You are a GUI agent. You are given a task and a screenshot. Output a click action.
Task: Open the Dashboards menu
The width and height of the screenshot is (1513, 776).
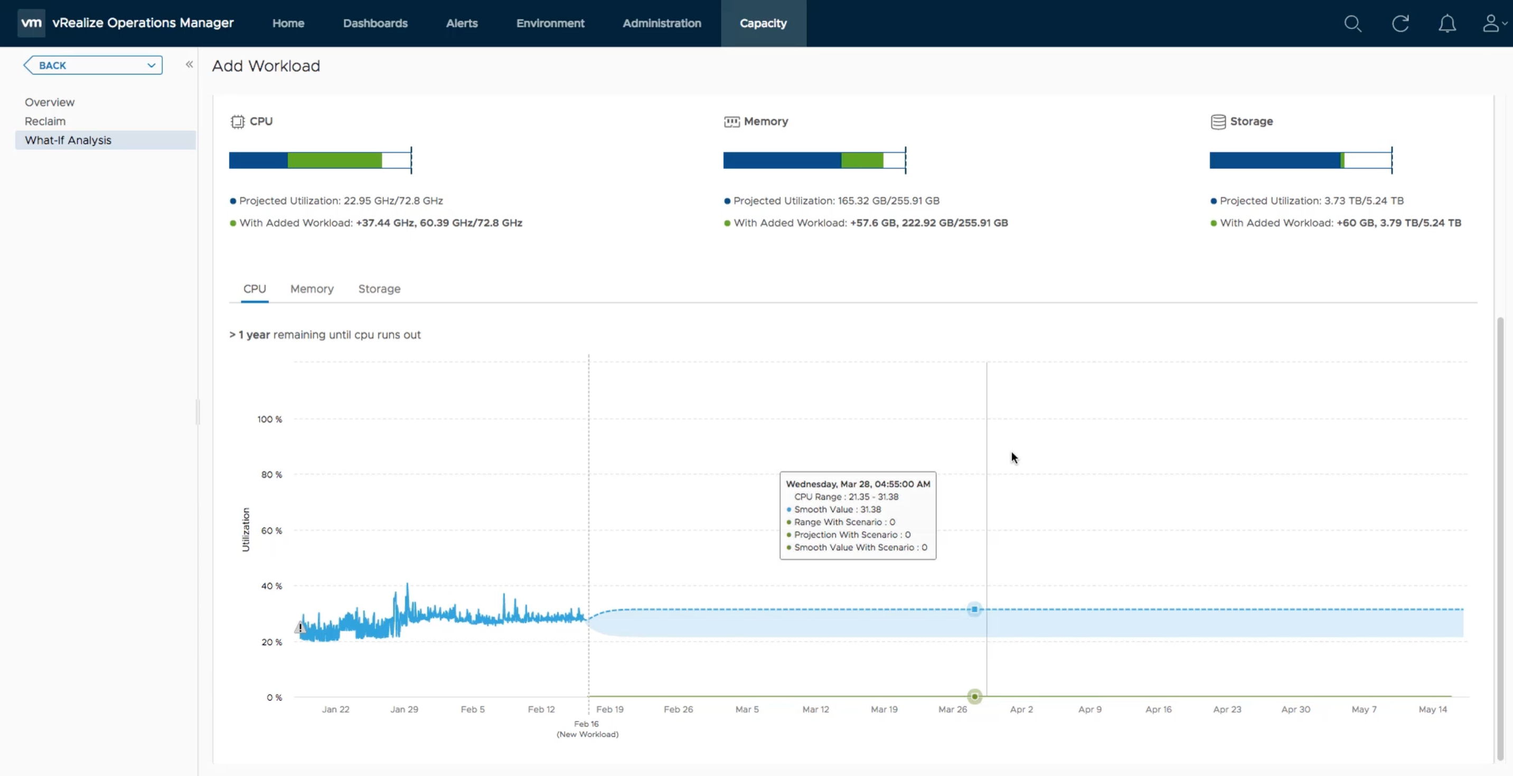(x=375, y=23)
